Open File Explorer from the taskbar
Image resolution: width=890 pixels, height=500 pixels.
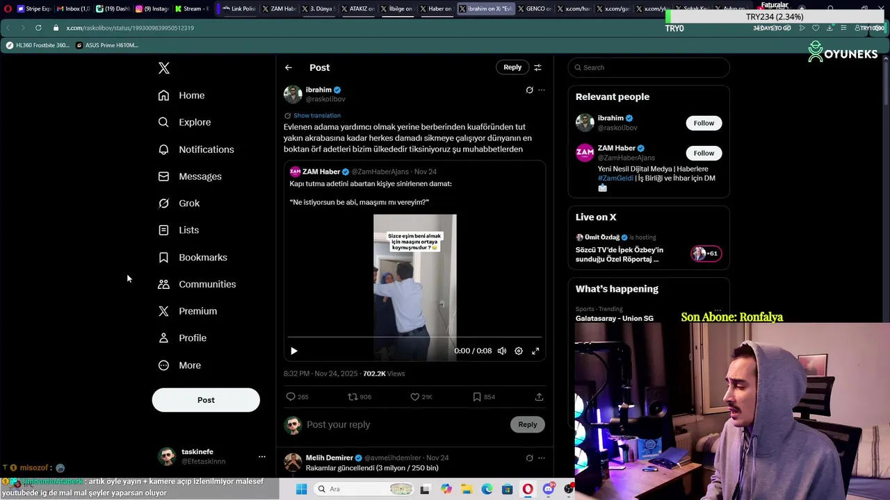pos(467,489)
